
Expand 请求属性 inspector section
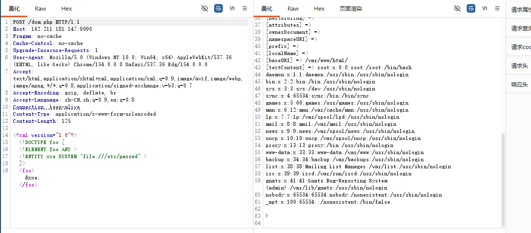[x=521, y=10]
